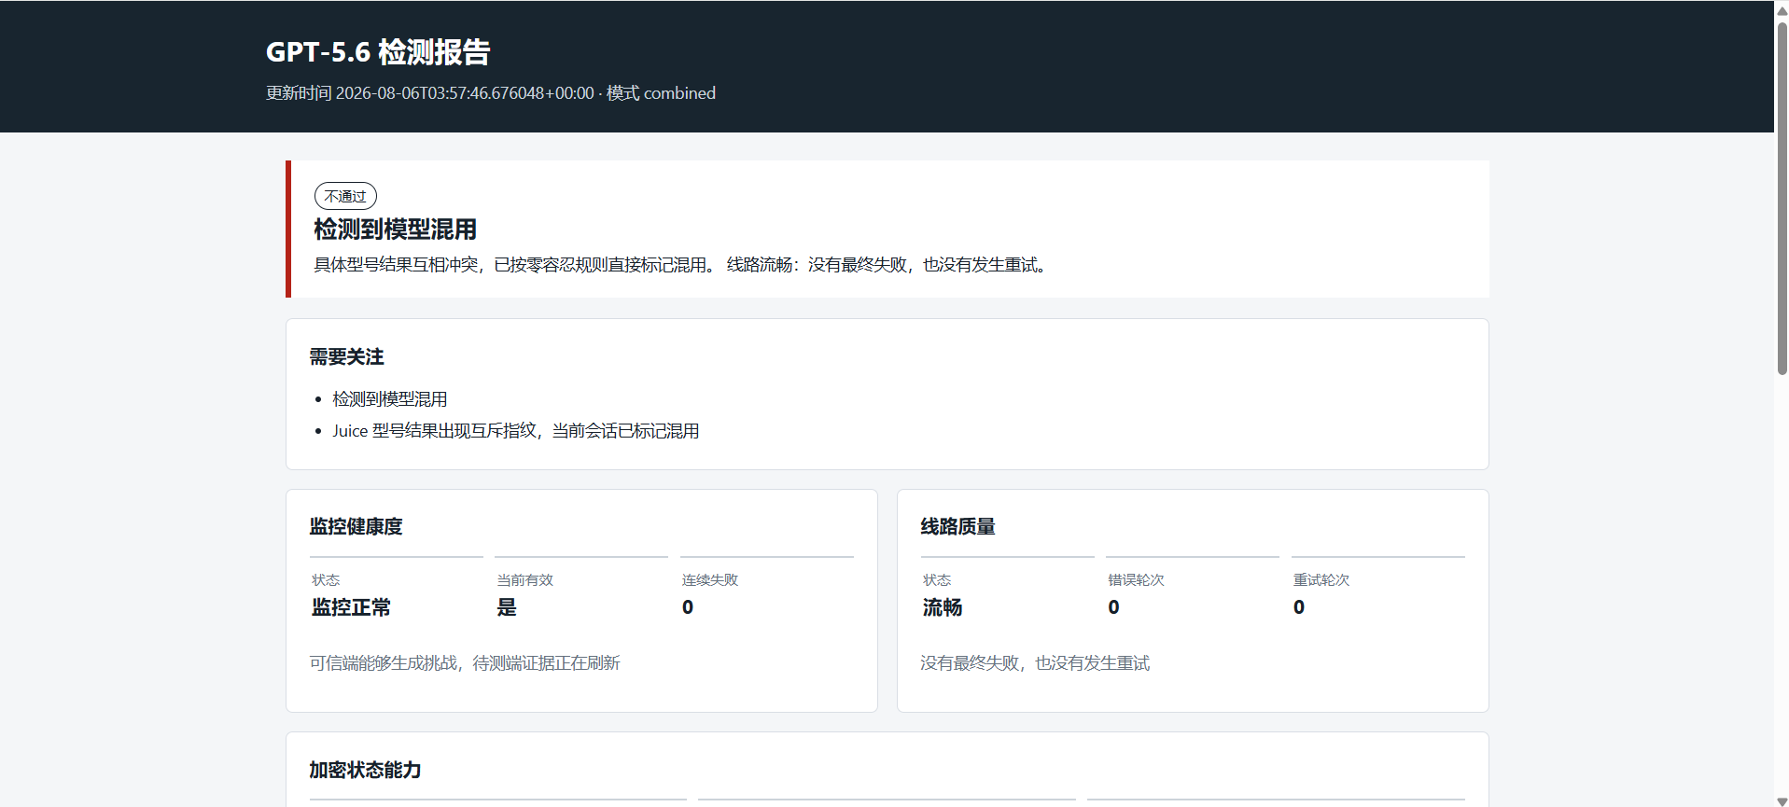Click the "需要关注" section heading
Viewport: 1789px width, 807px height.
click(x=347, y=357)
